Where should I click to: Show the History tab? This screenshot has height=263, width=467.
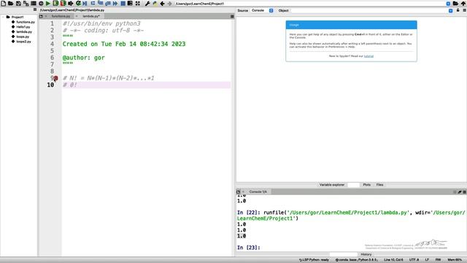[x=366, y=254]
